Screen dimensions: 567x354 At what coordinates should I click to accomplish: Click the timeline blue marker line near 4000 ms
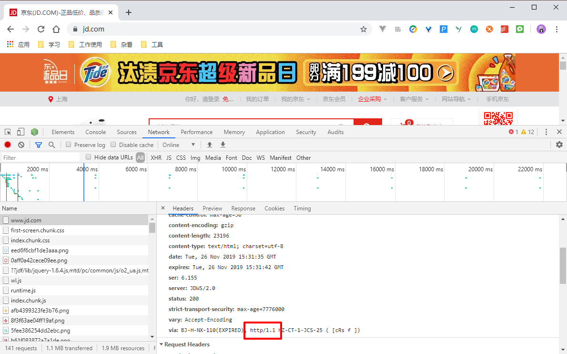[x=84, y=182]
